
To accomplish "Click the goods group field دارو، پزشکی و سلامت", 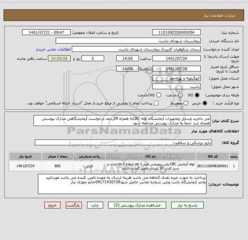I will tap(124, 143).
